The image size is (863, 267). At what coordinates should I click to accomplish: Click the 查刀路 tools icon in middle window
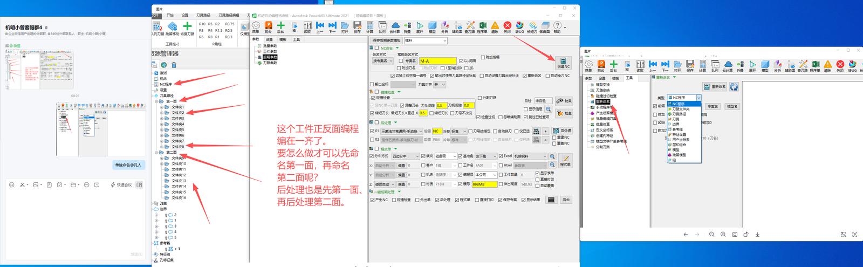click(x=470, y=26)
